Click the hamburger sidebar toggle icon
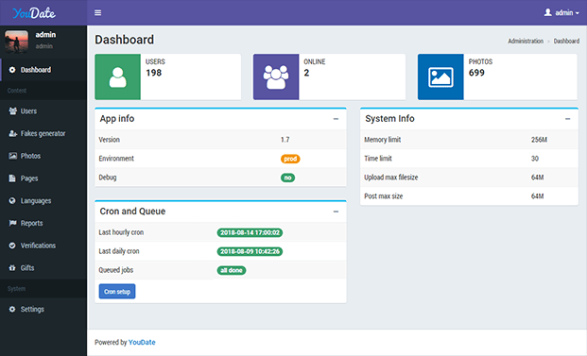This screenshot has width=587, height=356. point(97,12)
